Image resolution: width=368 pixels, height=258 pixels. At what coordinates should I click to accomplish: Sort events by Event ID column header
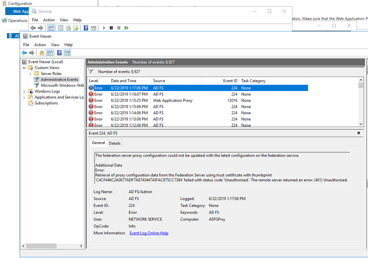220,81
